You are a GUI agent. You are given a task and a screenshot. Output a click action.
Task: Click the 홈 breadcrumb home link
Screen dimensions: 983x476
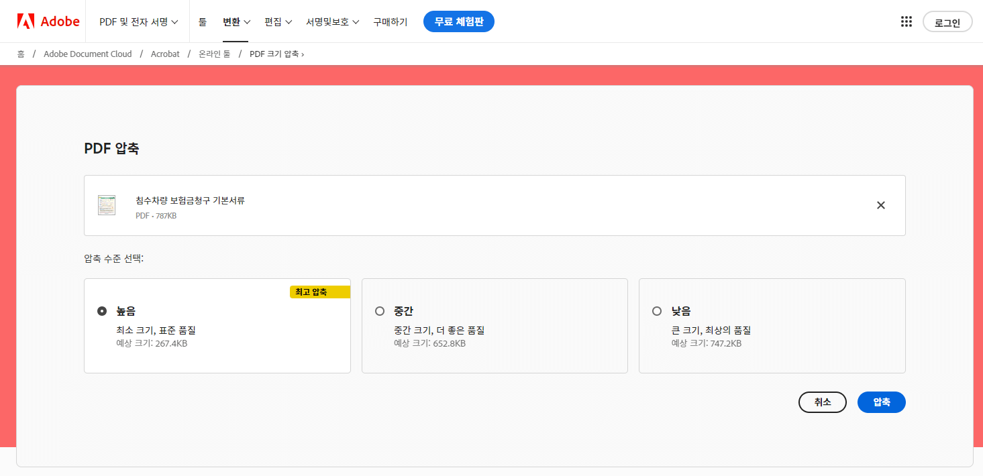tap(21, 54)
